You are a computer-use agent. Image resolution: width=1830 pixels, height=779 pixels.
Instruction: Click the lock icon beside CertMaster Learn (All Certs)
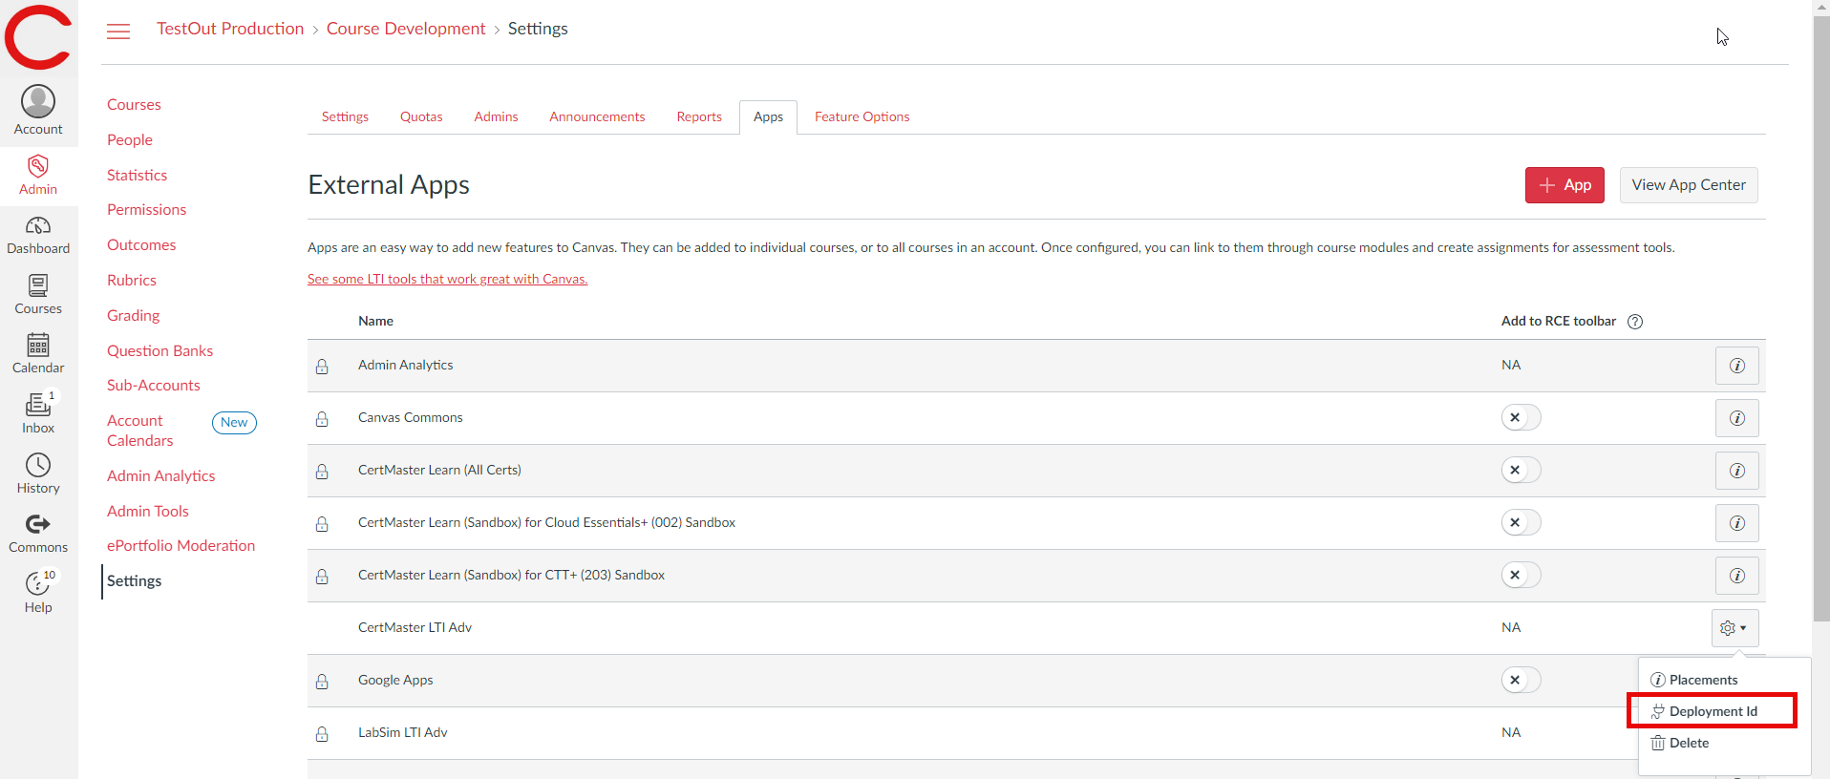[322, 472]
